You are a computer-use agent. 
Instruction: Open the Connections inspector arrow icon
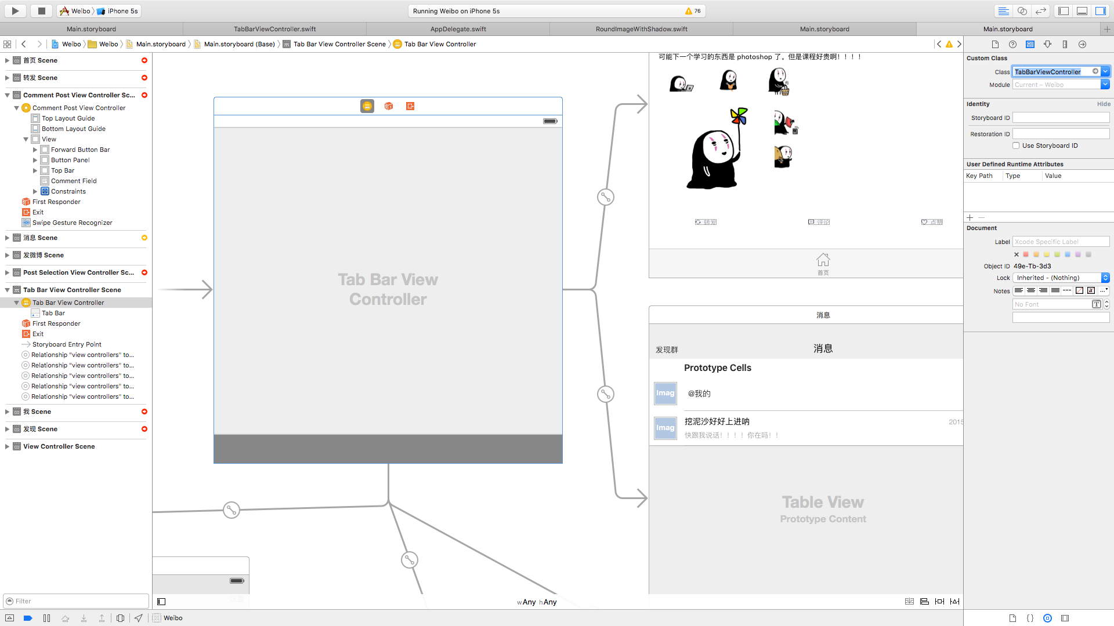(x=1082, y=44)
